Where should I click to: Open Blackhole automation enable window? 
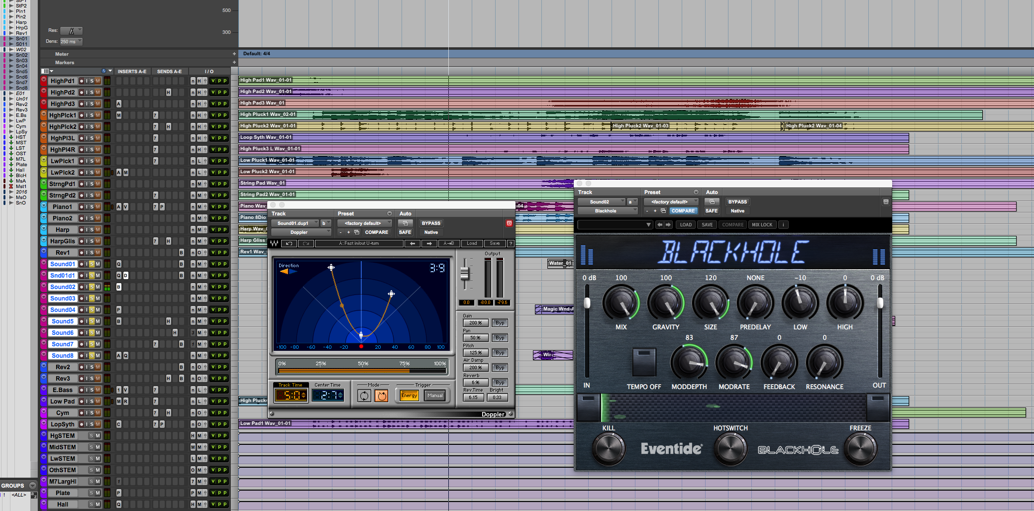(712, 202)
